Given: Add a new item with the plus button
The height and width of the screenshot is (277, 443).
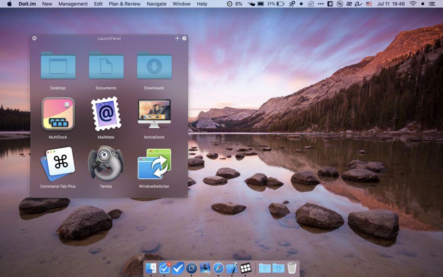Looking at the screenshot, I should pos(177,38).
